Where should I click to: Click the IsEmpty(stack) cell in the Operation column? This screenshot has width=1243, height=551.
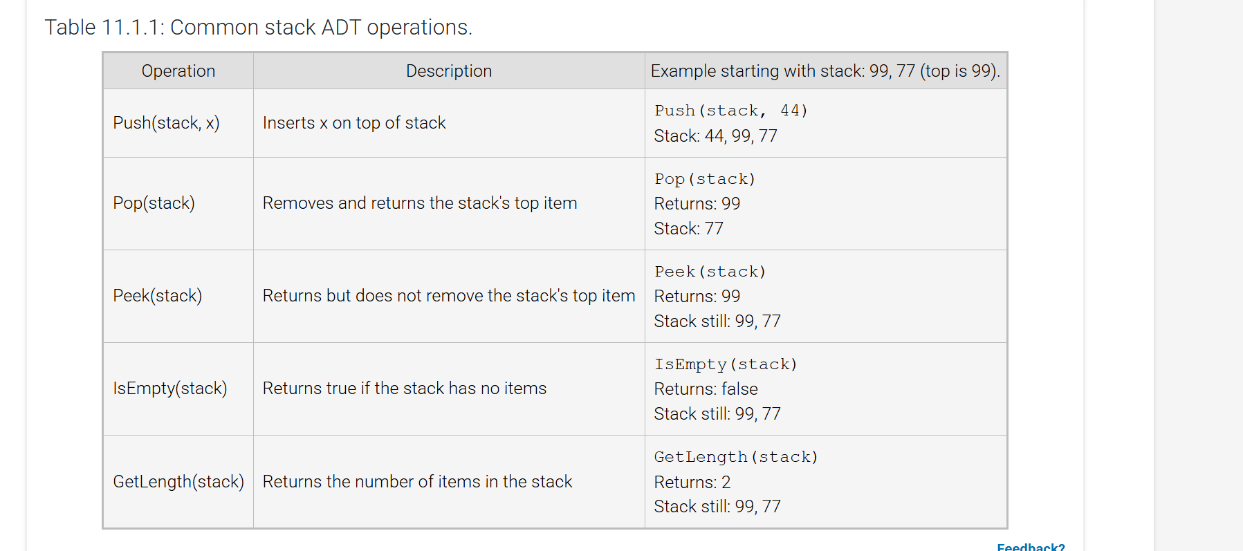pos(170,389)
